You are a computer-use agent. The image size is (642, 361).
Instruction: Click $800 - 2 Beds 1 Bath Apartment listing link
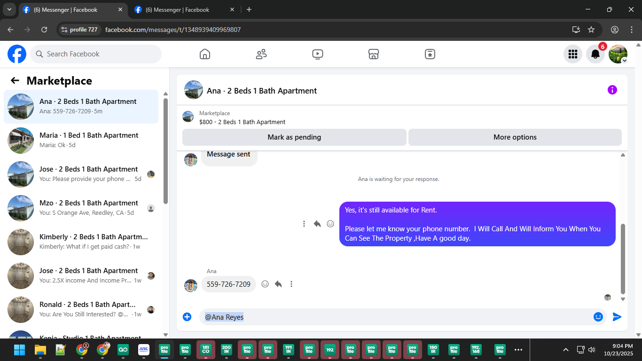coord(242,122)
